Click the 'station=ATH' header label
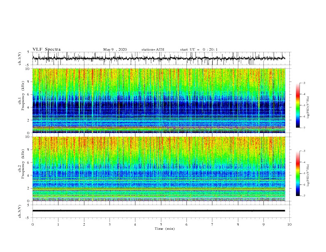This screenshot has height=252, width=326. point(153,49)
